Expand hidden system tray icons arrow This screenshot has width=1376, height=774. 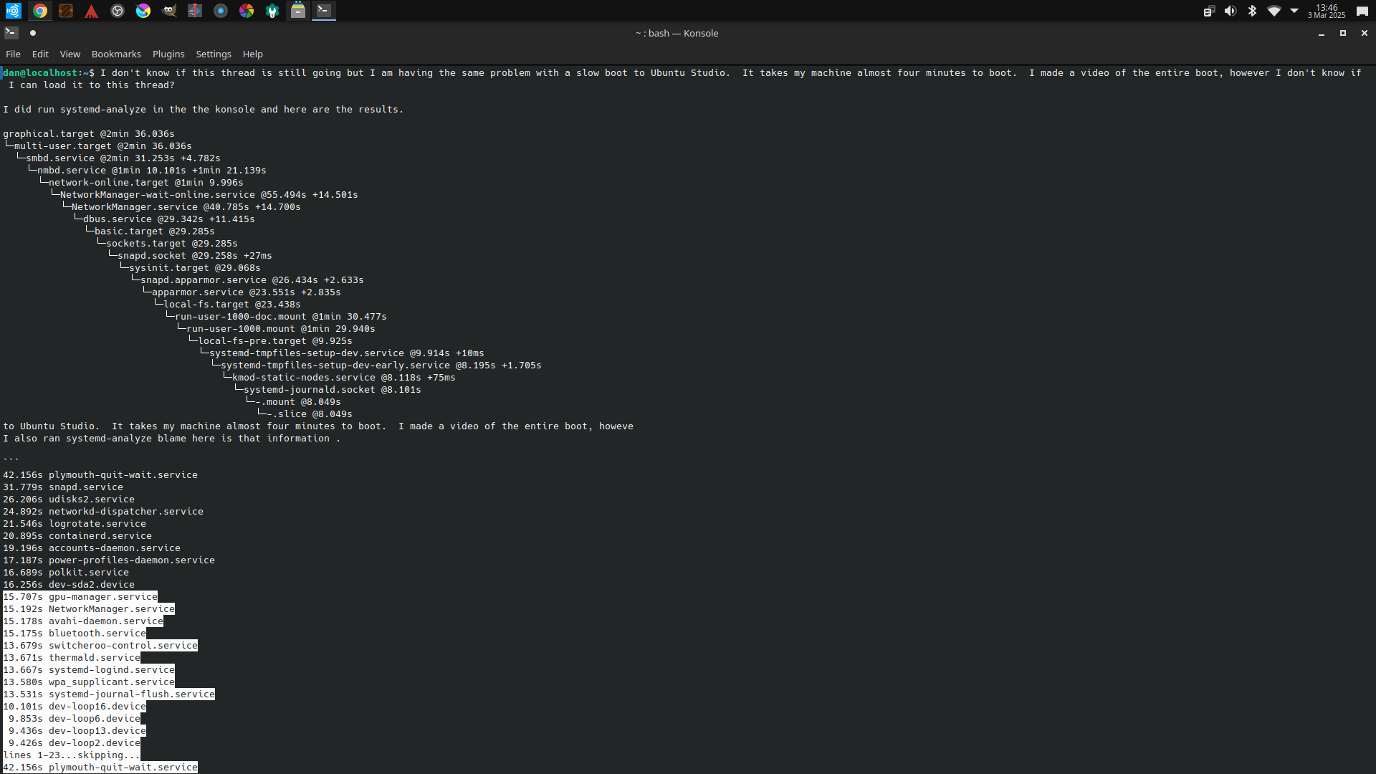1294,11
